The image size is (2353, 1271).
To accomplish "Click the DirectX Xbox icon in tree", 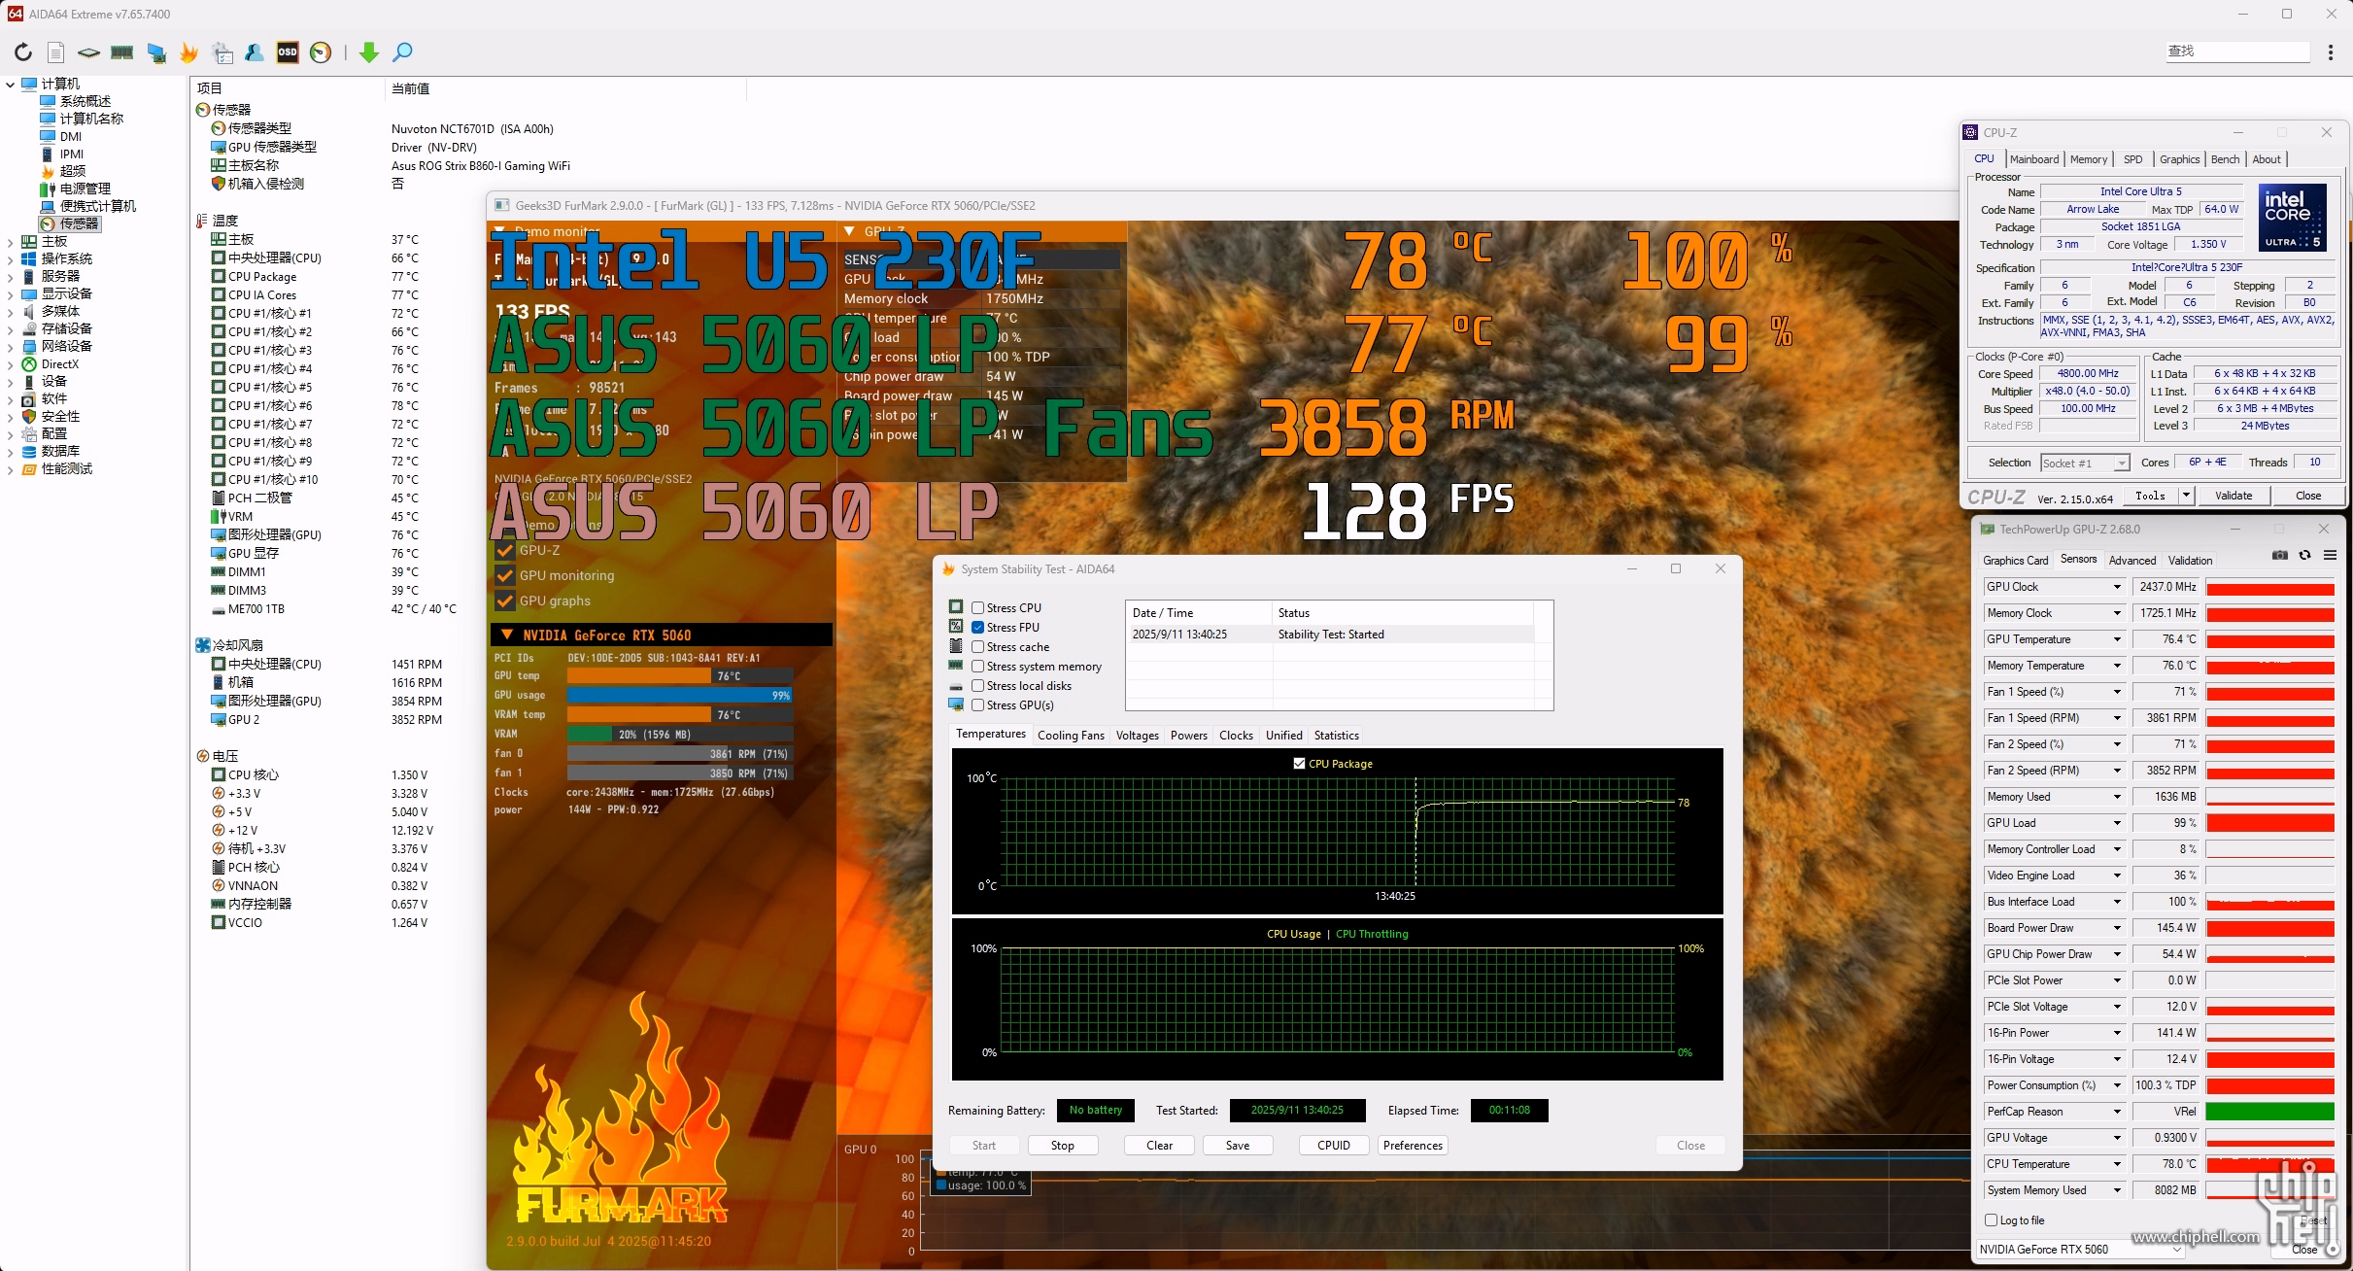I will pos(29,364).
